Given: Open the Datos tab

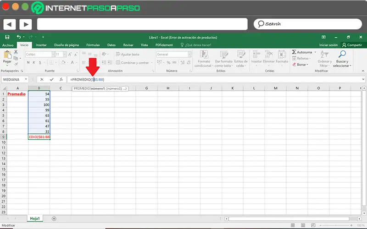Looking at the screenshot, I should pyautogui.click(x=111, y=45).
